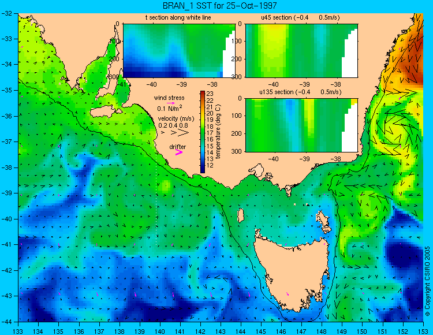Click the "0.1 N/m2" wind stress value
433x335 pixels.
[170, 107]
